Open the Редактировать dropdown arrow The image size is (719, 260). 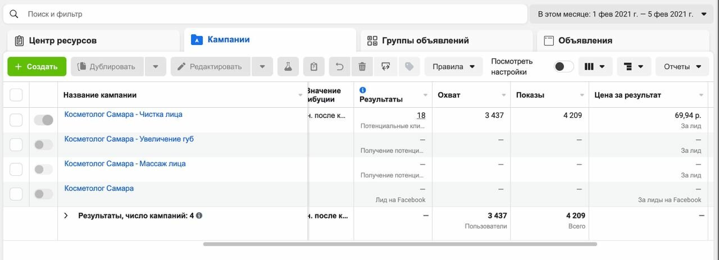[x=262, y=66]
